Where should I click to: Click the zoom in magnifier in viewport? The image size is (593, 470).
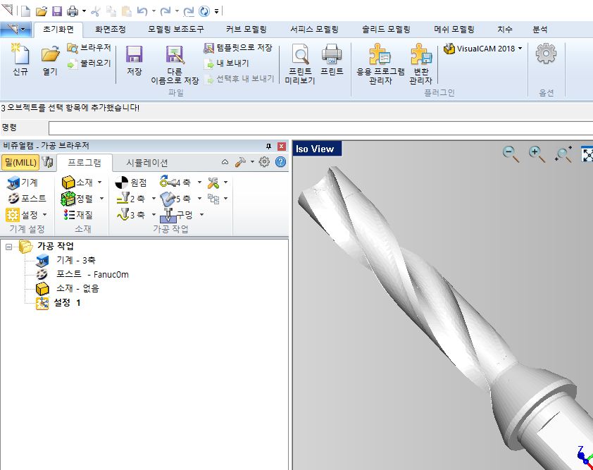(537, 154)
